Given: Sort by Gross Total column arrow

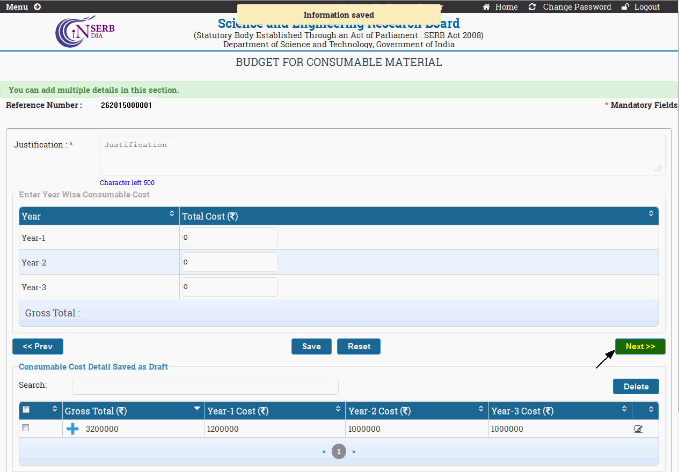Looking at the screenshot, I should tap(196, 409).
